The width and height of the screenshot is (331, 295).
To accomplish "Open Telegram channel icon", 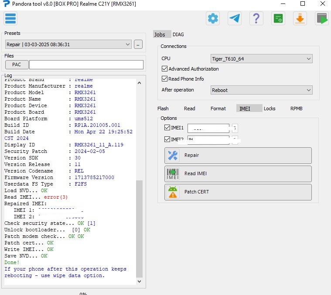I will (x=235, y=19).
